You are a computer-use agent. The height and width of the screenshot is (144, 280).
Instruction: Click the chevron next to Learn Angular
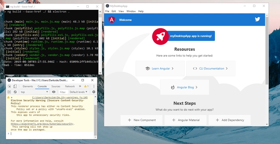point(173,69)
